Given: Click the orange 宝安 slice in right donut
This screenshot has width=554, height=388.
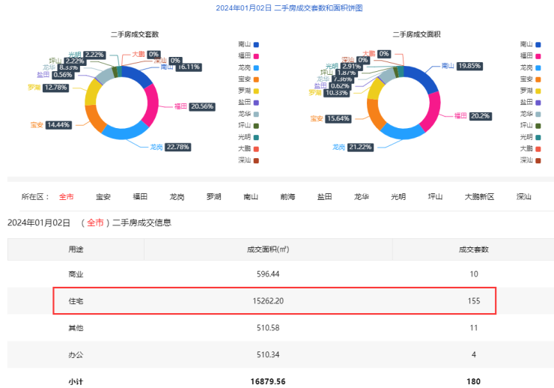Looking at the screenshot, I should coord(375,114).
